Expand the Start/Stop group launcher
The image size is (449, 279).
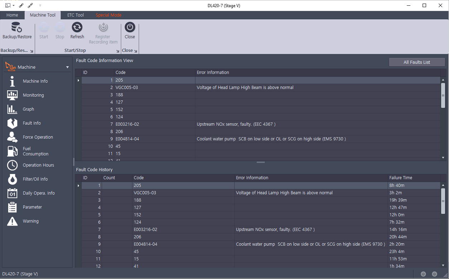pyautogui.click(x=118, y=51)
